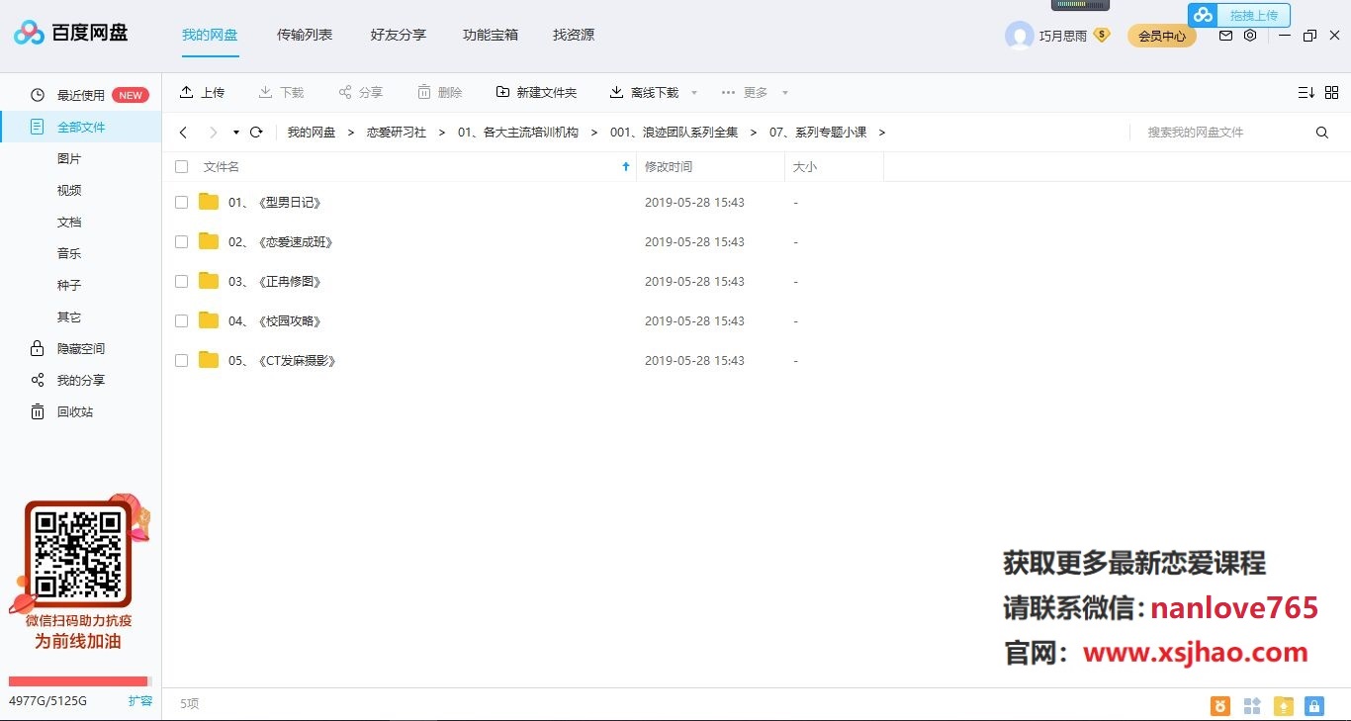
Task: Go back with left arrow
Action: coord(183,133)
